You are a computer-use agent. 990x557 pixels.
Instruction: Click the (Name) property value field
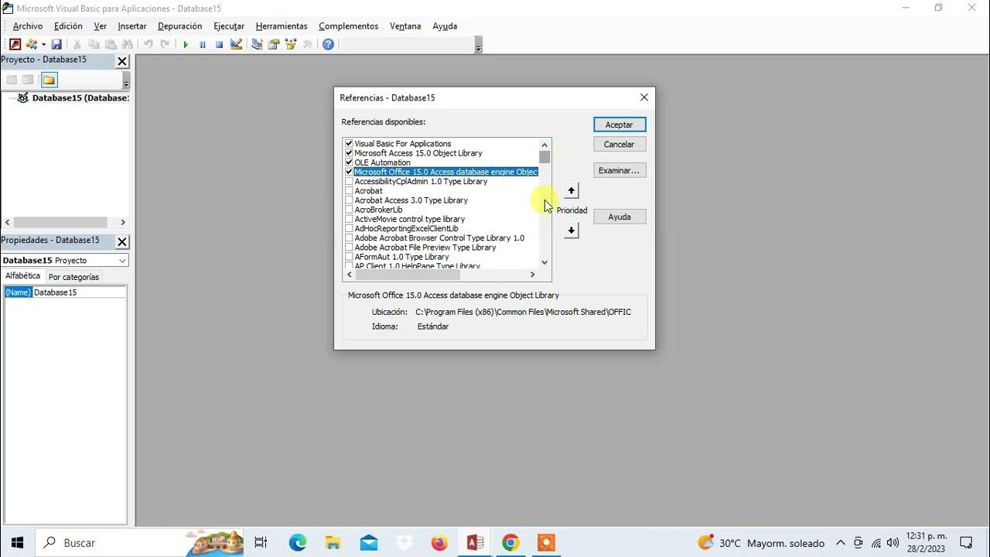pos(79,292)
